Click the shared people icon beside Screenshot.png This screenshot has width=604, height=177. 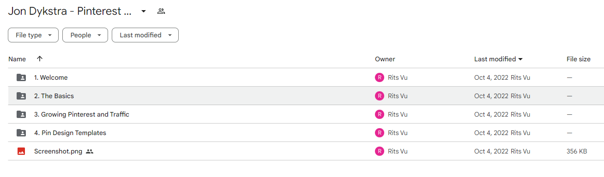click(90, 151)
